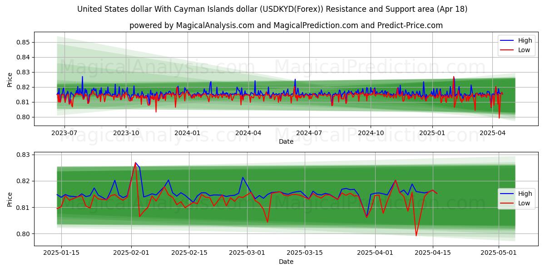
Task: Click the 2023-07 date tick label
Action: pyautogui.click(x=64, y=133)
